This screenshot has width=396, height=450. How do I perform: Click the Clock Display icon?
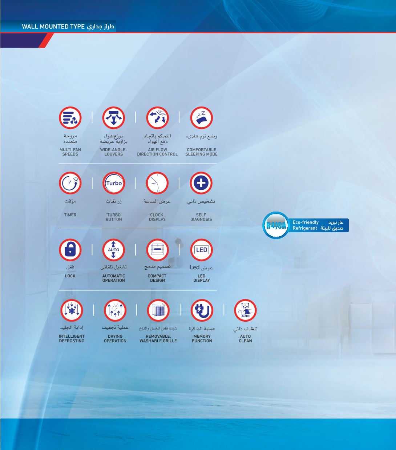point(157,183)
